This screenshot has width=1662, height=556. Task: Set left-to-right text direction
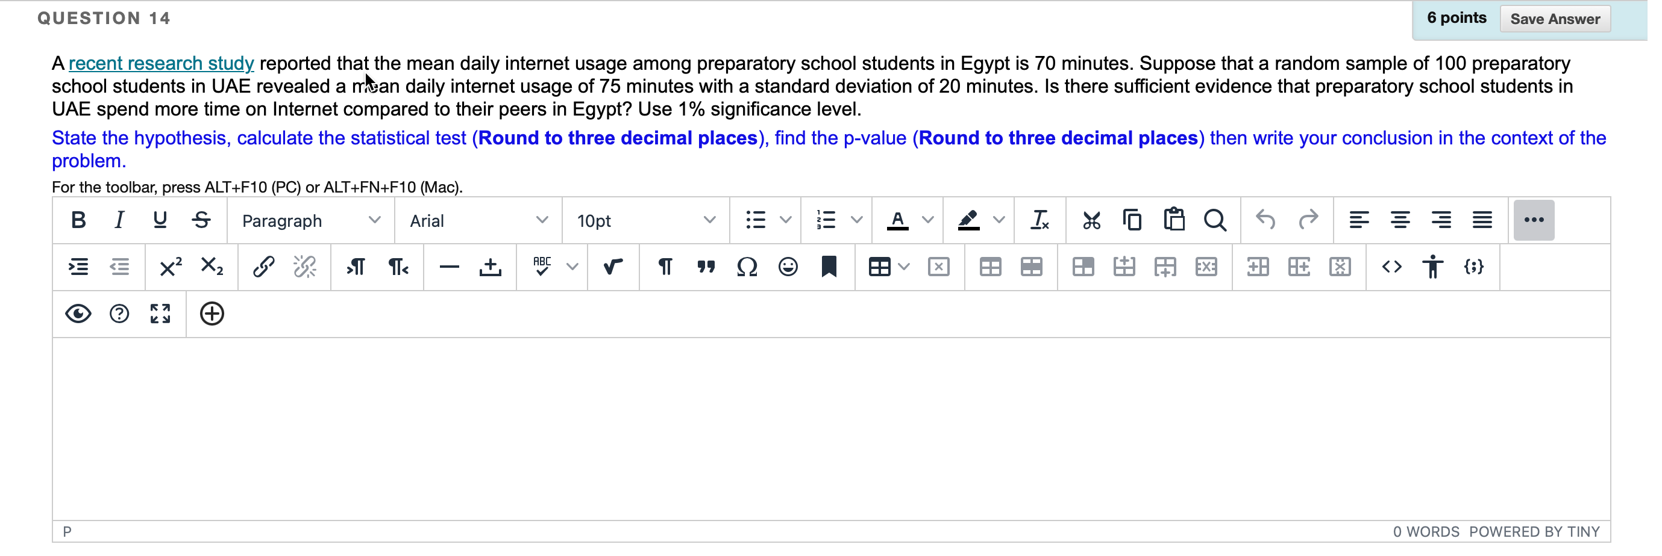[356, 267]
